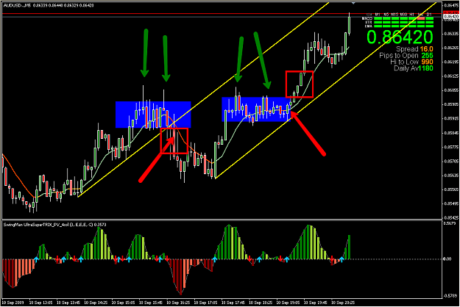The width and height of the screenshot is (460, 307).
Task: Click the 10 Sep 20:25 time label
Action: [x=344, y=303]
